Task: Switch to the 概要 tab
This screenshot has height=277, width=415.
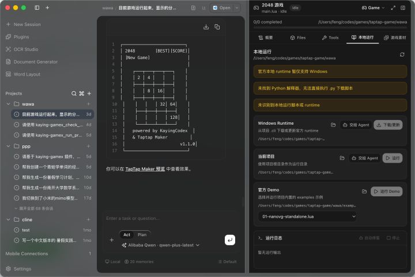Action: [x=266, y=38]
